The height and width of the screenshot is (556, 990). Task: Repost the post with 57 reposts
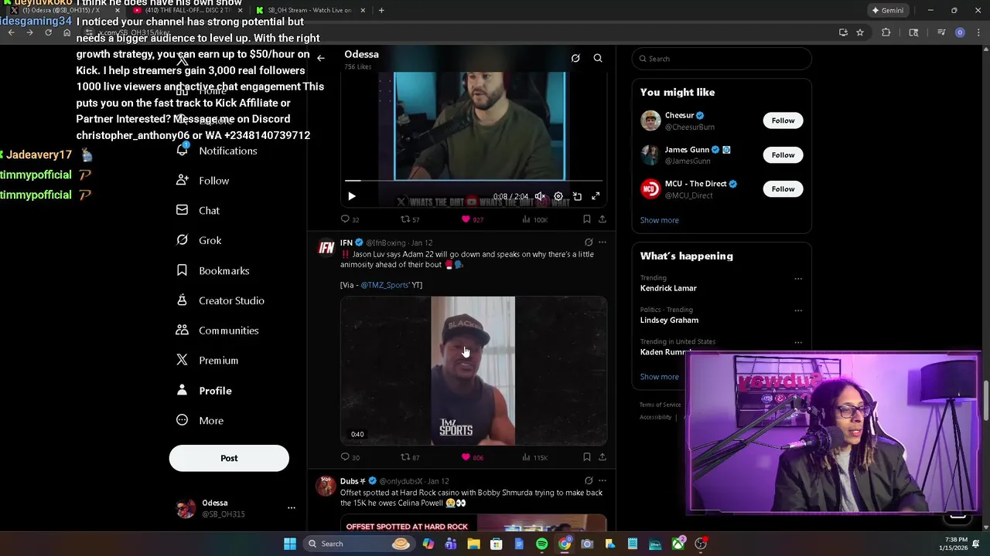(410, 219)
